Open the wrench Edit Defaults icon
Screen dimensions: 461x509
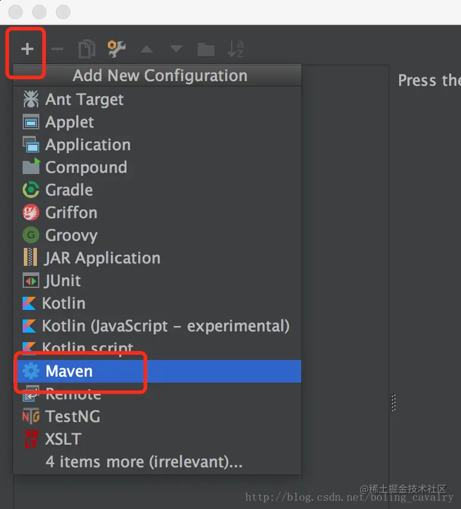point(117,49)
